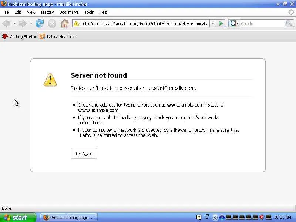Click the firewall or proxy suggestion text
Screen dimensions: 296x222
(158, 132)
